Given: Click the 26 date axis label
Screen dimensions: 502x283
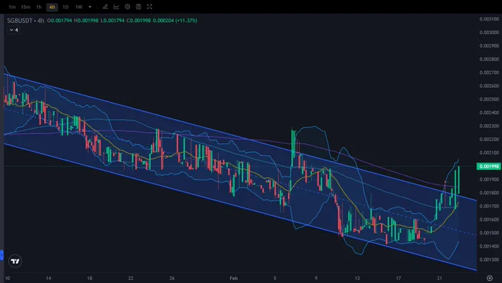Looking at the screenshot, I should [172, 278].
